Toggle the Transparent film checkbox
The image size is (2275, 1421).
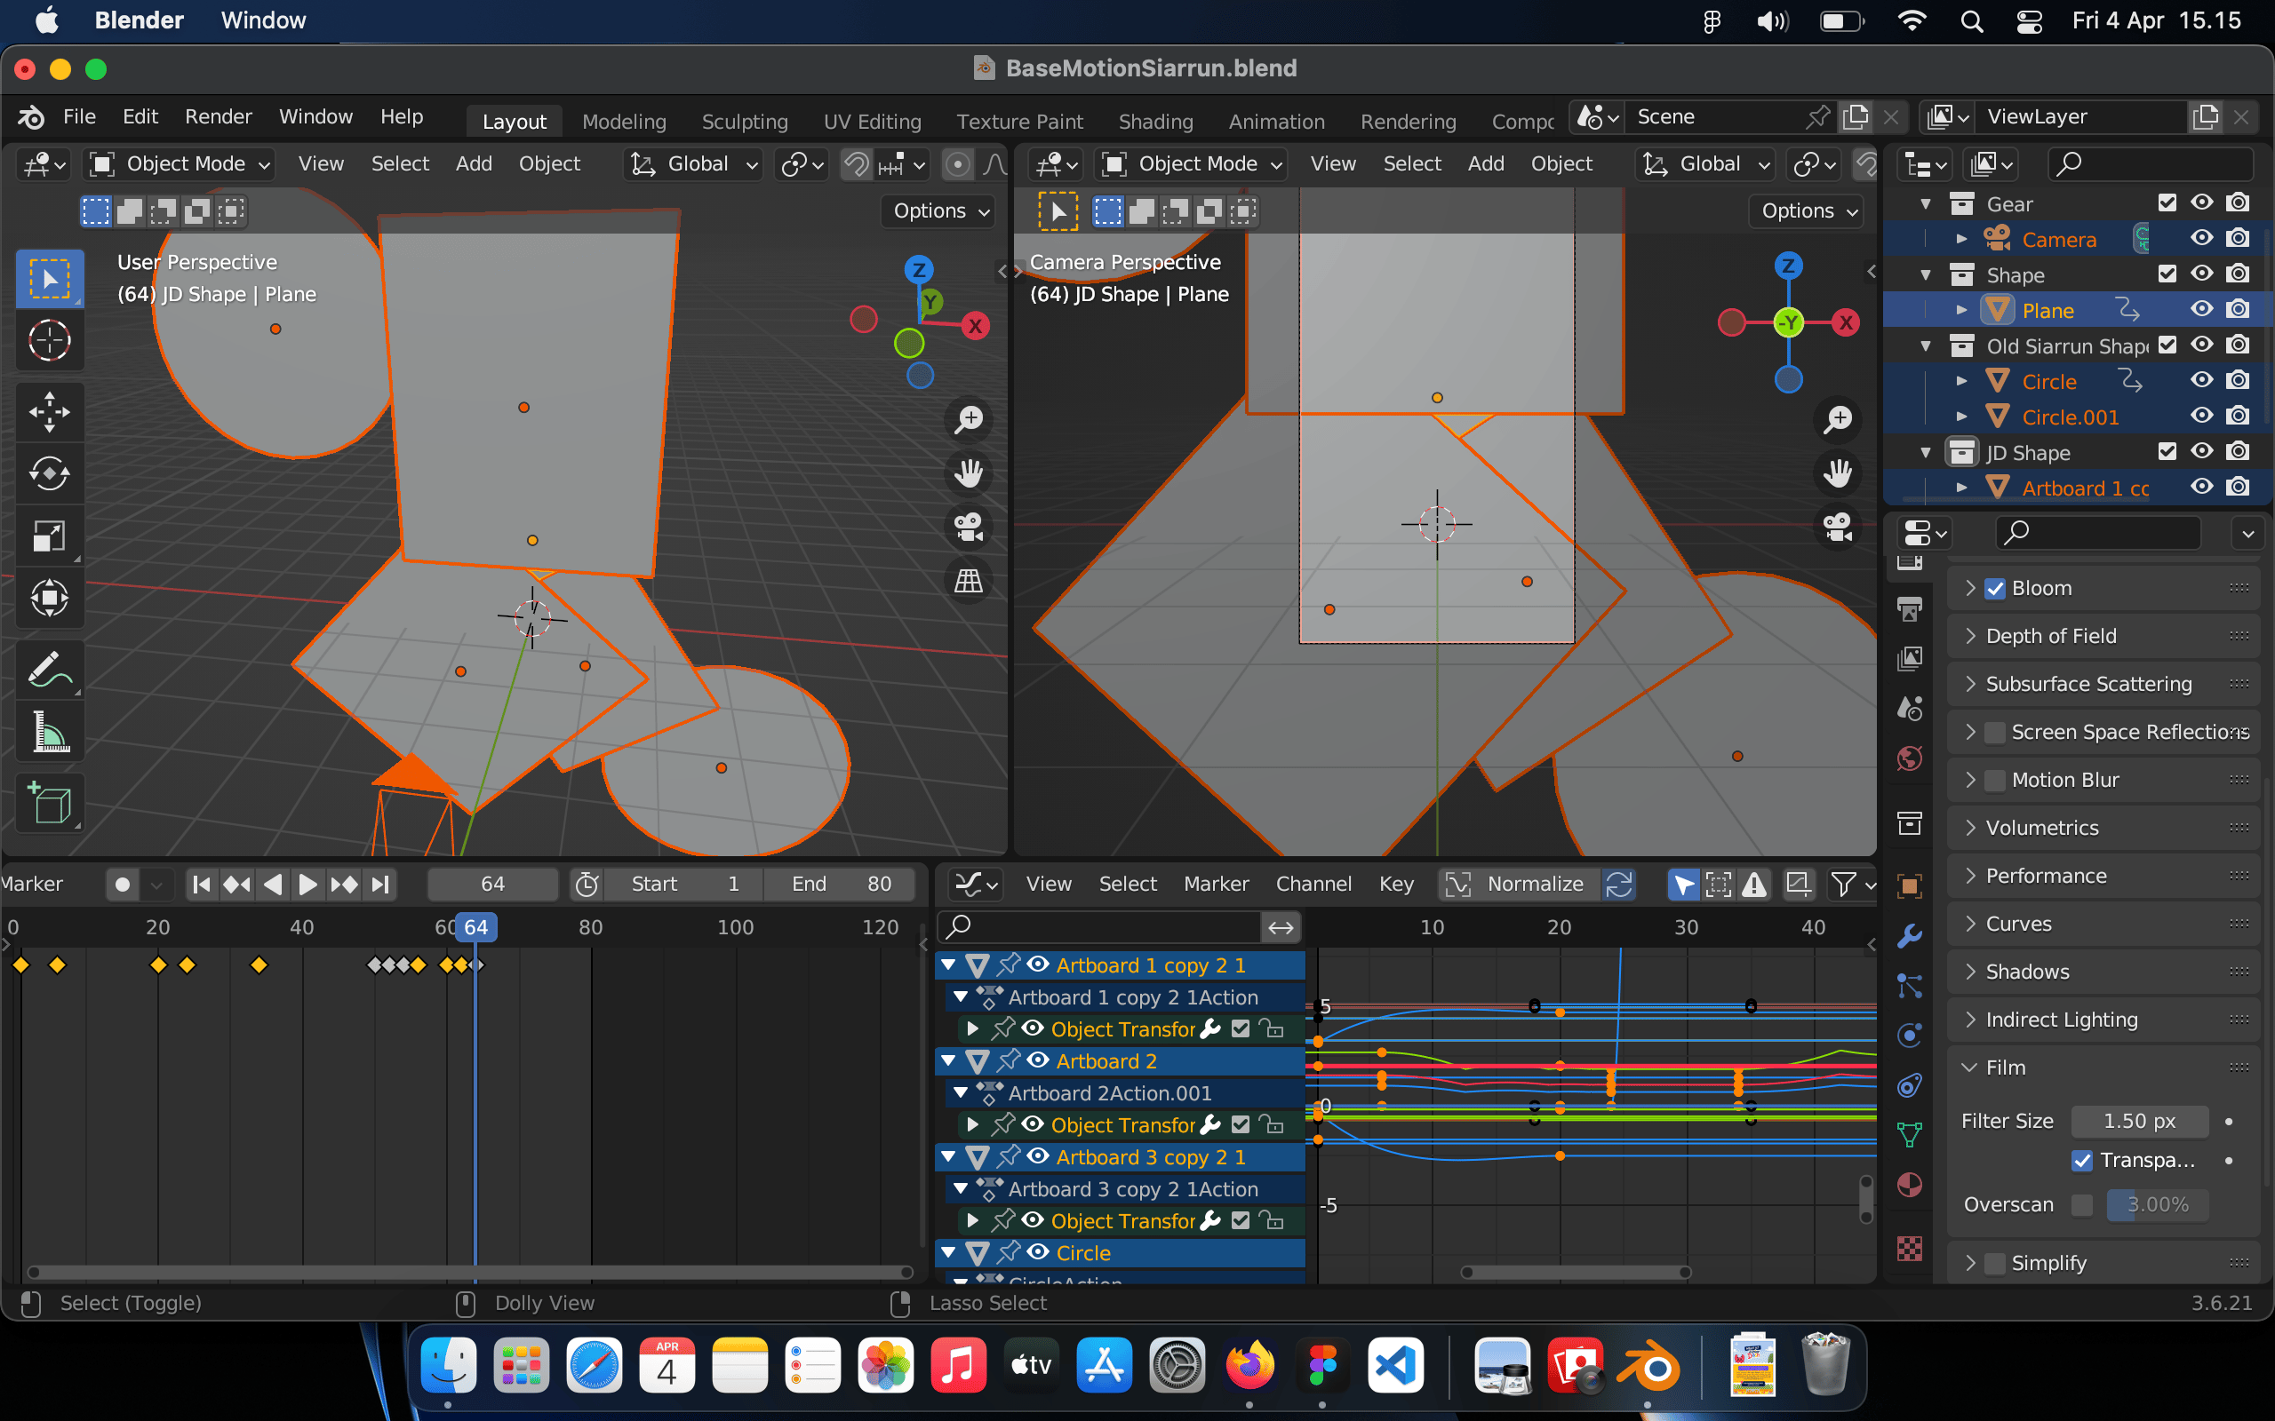pyautogui.click(x=2082, y=1161)
